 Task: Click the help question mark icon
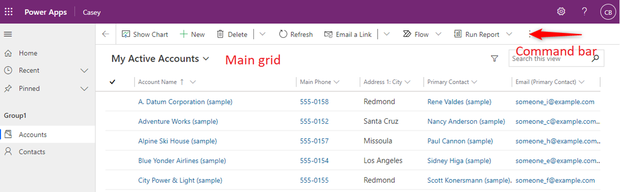[x=585, y=11]
